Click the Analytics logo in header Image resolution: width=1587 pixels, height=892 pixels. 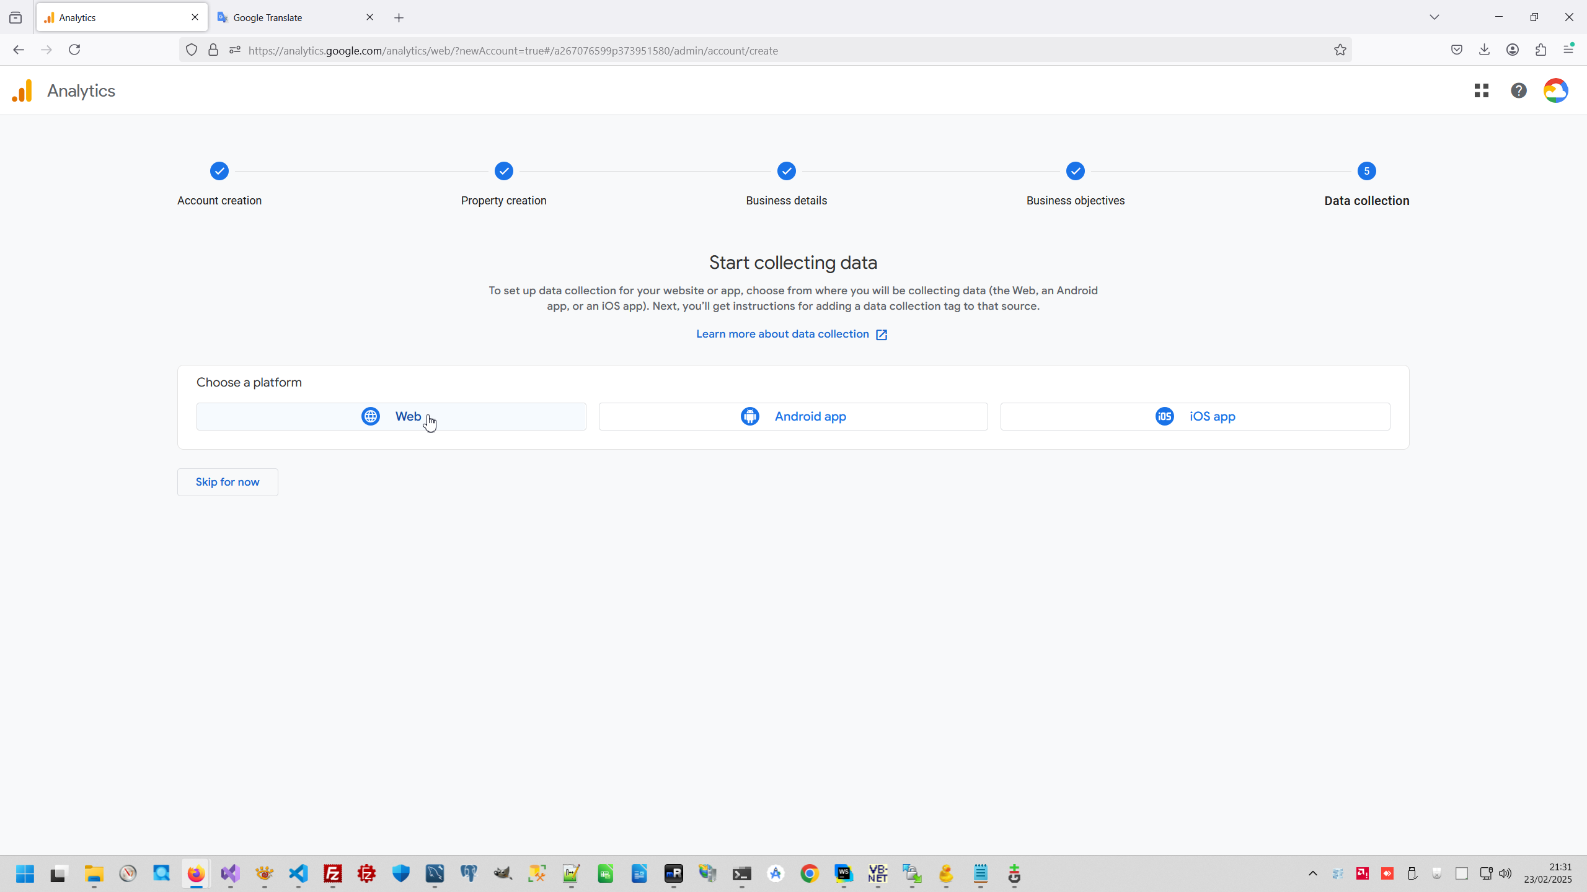click(x=22, y=91)
